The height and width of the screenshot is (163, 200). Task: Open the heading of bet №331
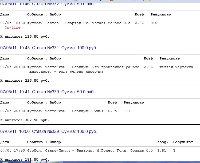pyautogui.click(x=49, y=48)
